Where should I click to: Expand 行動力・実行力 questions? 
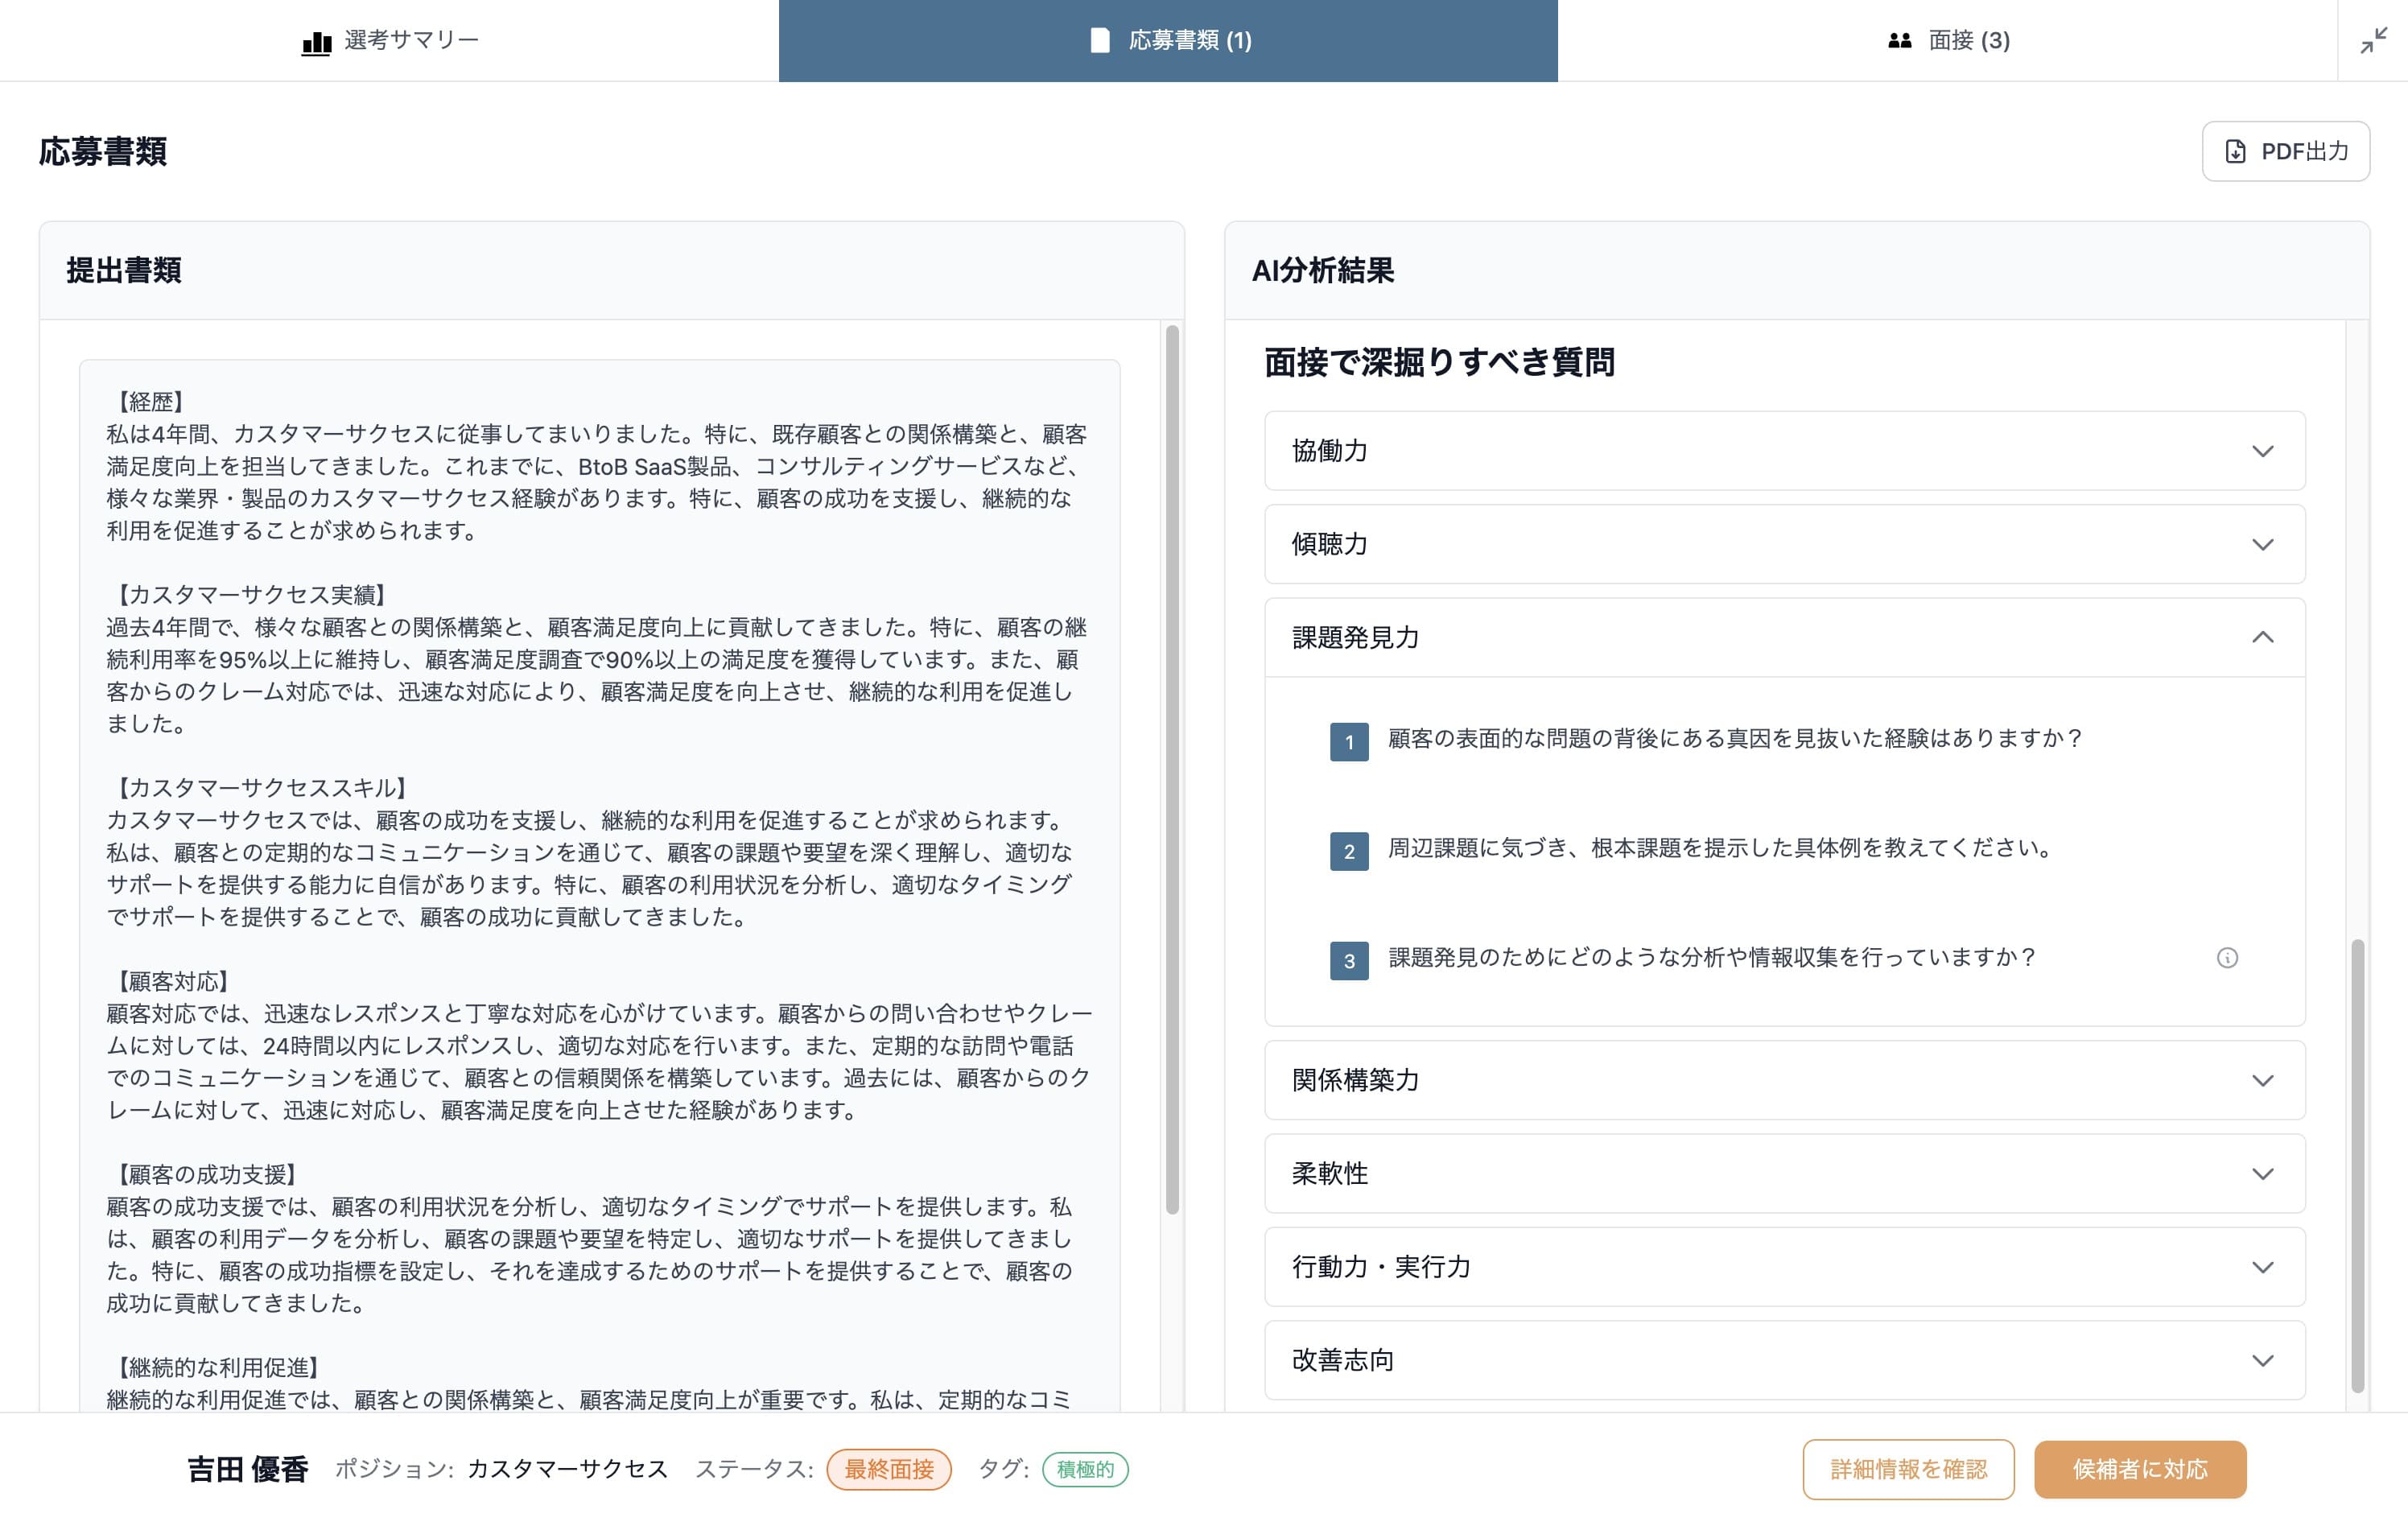click(1784, 1267)
